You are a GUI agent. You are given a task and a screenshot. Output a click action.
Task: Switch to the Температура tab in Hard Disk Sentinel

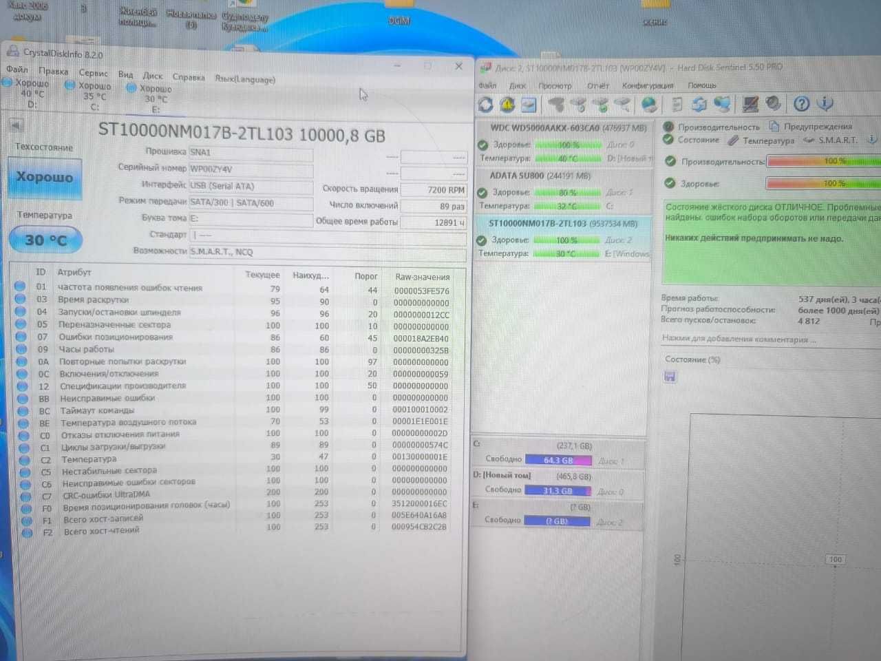(761, 140)
